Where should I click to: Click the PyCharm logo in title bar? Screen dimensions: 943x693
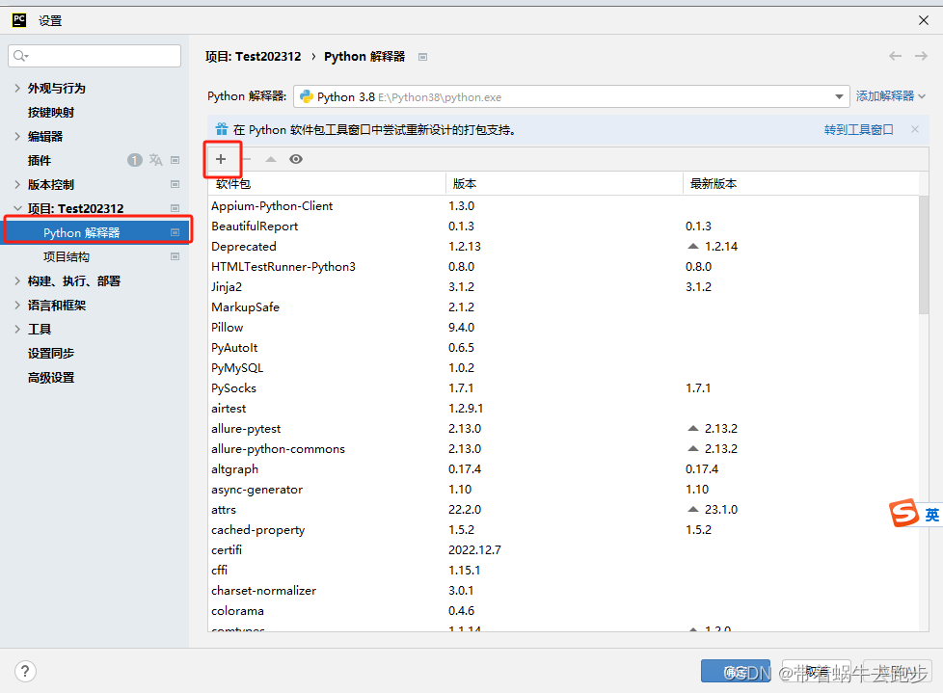tap(19, 20)
